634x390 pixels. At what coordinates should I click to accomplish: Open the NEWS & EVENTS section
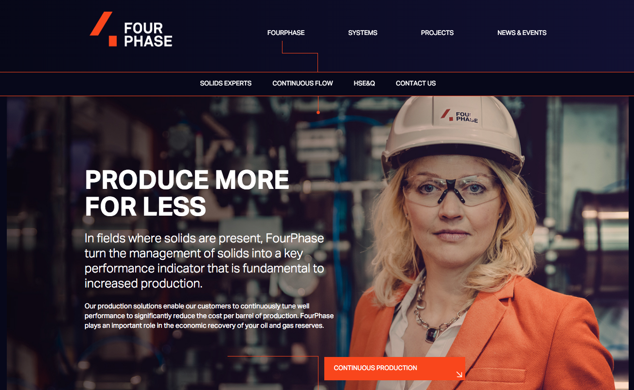pos(522,33)
